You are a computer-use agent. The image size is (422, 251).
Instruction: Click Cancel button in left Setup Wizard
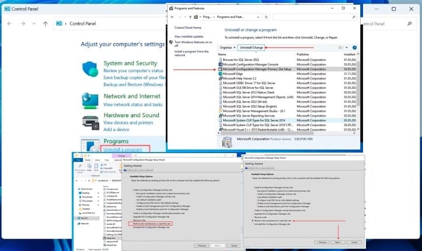pyautogui.click(x=234, y=246)
